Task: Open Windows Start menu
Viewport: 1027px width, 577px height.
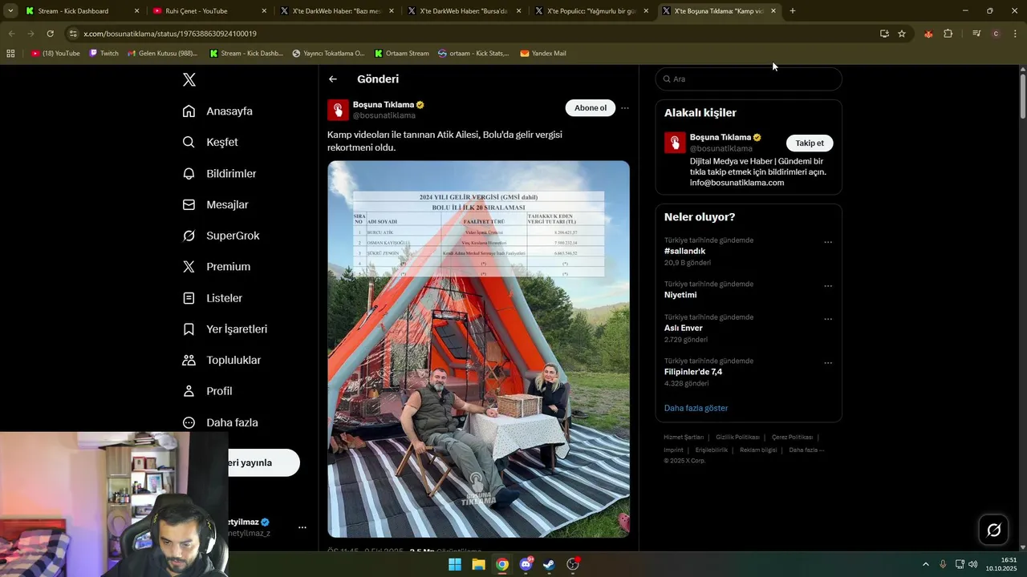Action: tap(455, 564)
